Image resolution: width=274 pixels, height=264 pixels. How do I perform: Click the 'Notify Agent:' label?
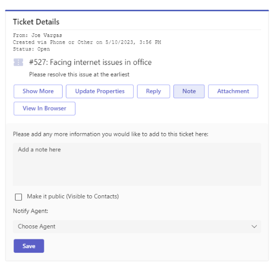31,211
